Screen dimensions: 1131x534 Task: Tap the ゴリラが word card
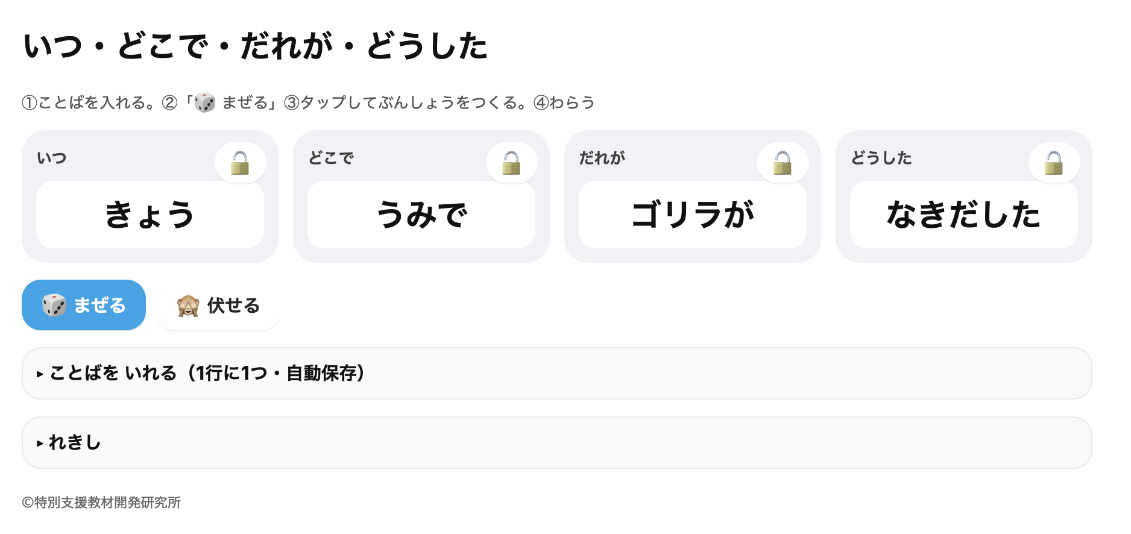[693, 215]
